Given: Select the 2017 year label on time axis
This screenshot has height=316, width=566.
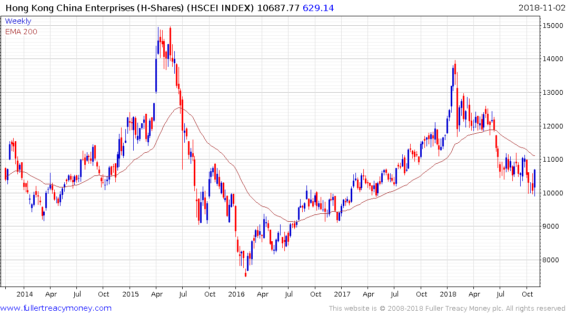Looking at the screenshot, I should tap(342, 294).
